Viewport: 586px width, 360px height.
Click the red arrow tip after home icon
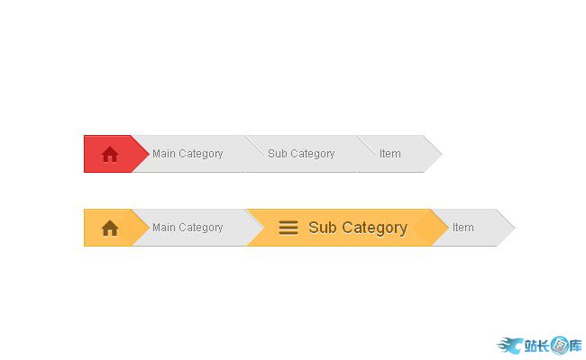(141, 154)
